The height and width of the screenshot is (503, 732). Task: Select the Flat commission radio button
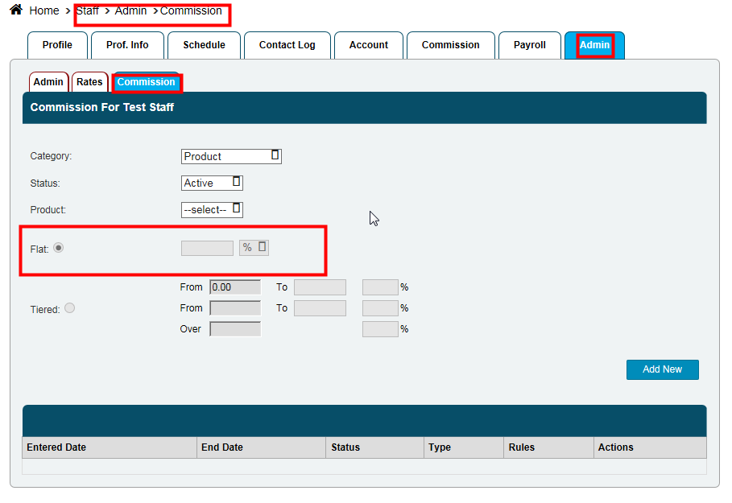tap(58, 248)
